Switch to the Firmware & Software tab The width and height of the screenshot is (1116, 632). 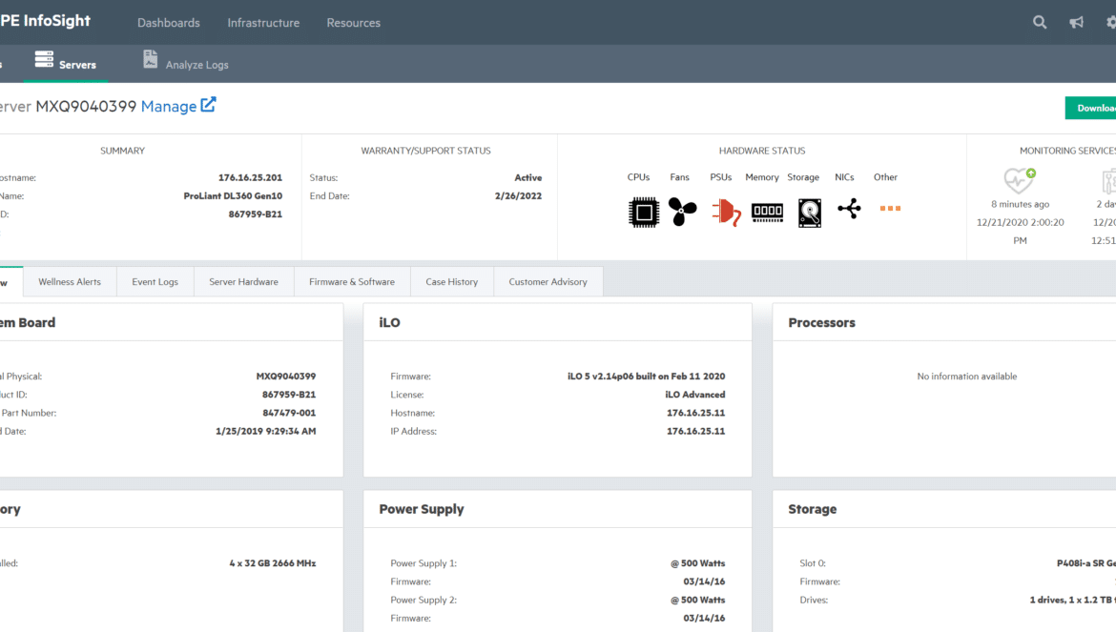pos(352,281)
